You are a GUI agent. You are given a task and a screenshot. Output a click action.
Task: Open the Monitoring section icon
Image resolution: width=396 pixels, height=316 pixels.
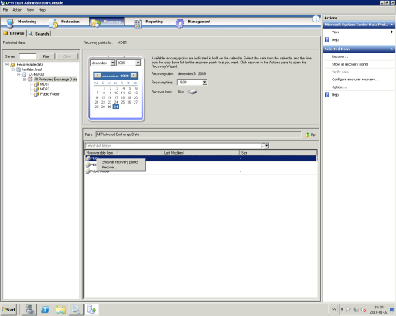pyautogui.click(x=10, y=22)
